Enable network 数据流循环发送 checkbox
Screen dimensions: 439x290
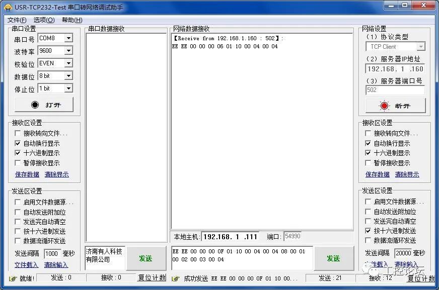(x=368, y=240)
